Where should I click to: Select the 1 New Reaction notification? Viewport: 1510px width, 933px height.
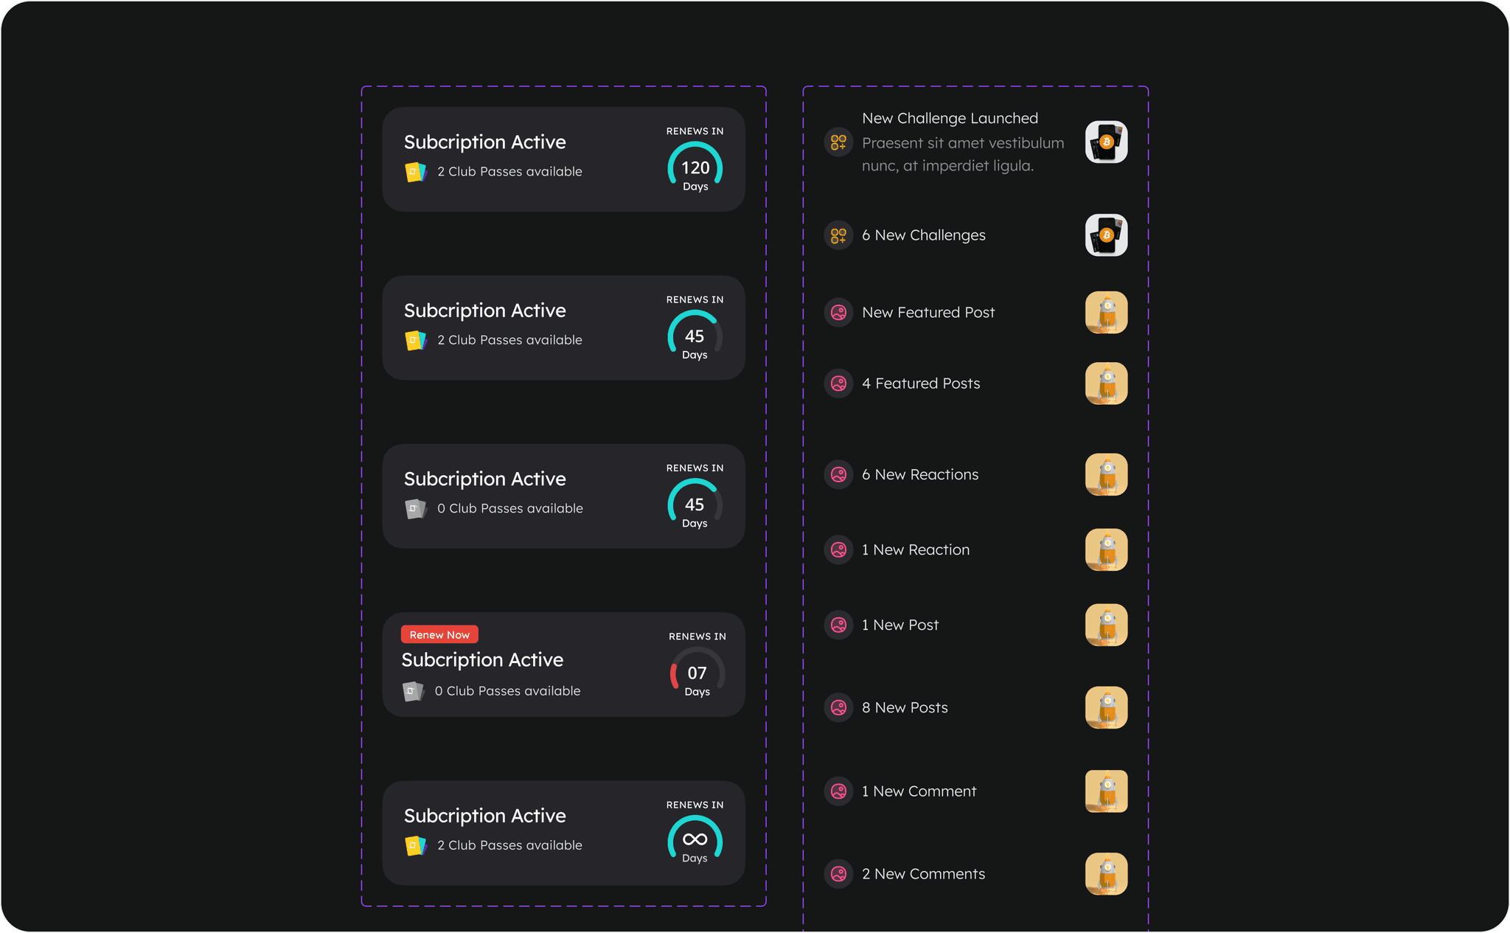(x=975, y=549)
